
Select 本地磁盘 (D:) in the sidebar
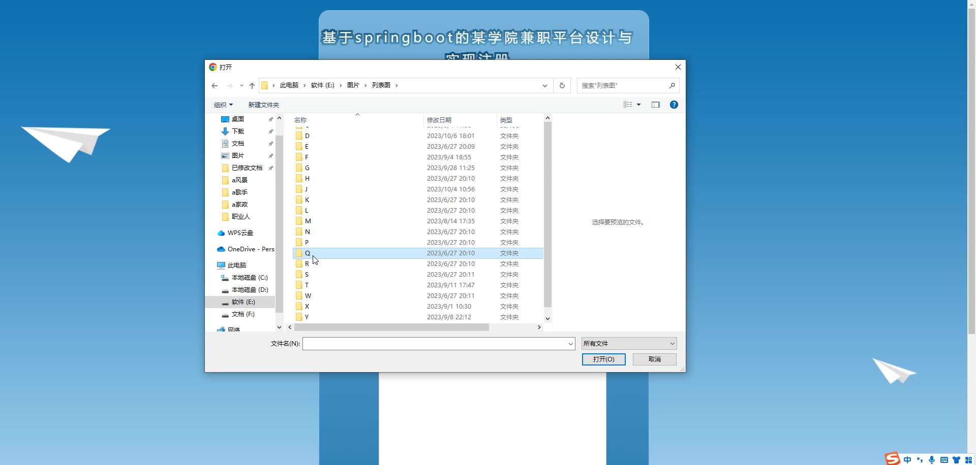coord(250,290)
